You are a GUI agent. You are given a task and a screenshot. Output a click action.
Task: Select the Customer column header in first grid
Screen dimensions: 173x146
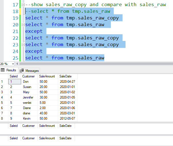click(x=29, y=76)
